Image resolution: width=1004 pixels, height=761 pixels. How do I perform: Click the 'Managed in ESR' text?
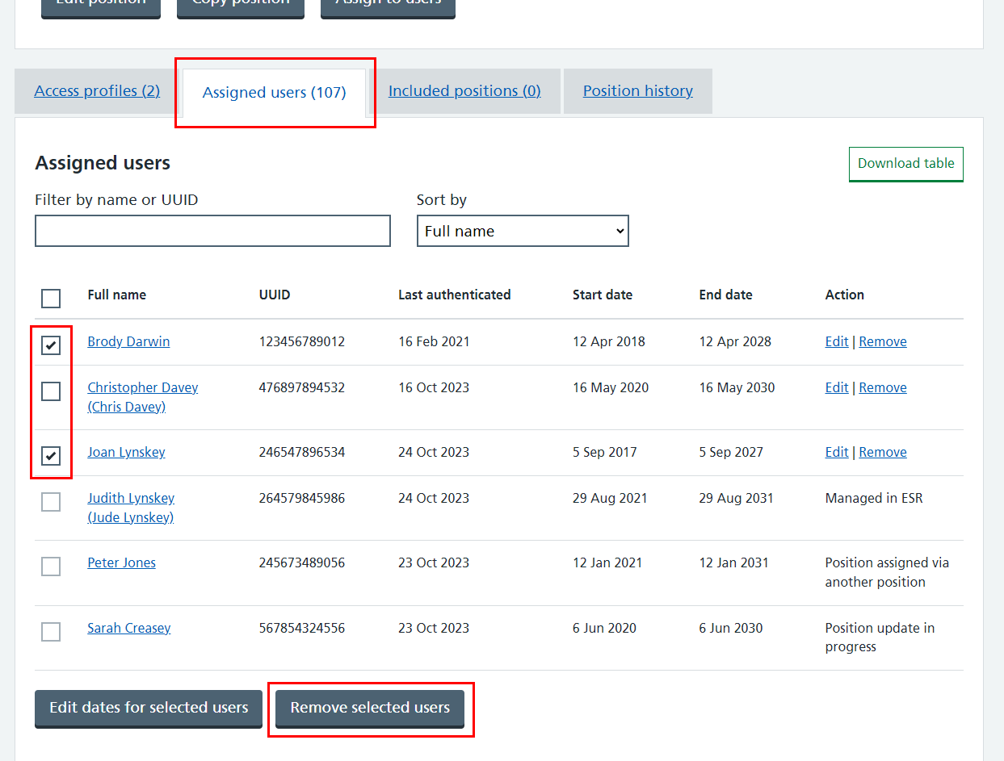pyautogui.click(x=874, y=498)
